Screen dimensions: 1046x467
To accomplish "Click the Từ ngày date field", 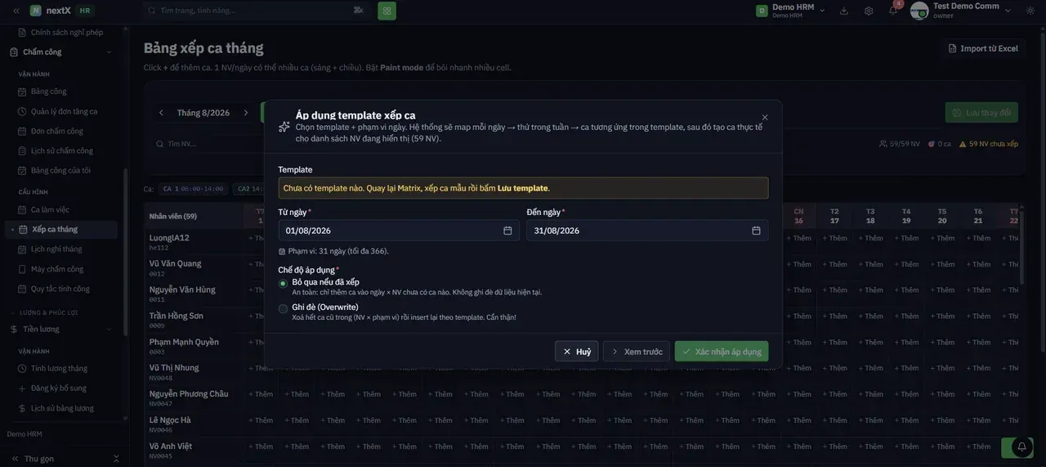I will tap(399, 231).
